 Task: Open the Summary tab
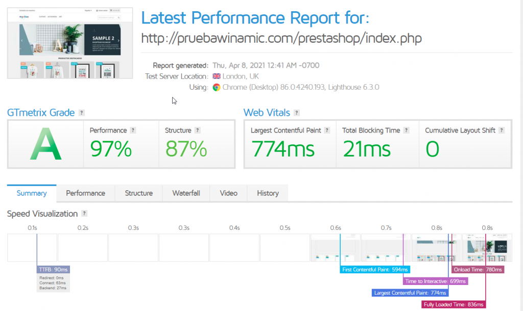pyautogui.click(x=32, y=193)
